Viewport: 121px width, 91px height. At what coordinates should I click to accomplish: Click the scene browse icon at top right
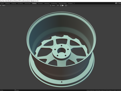(116, 3)
